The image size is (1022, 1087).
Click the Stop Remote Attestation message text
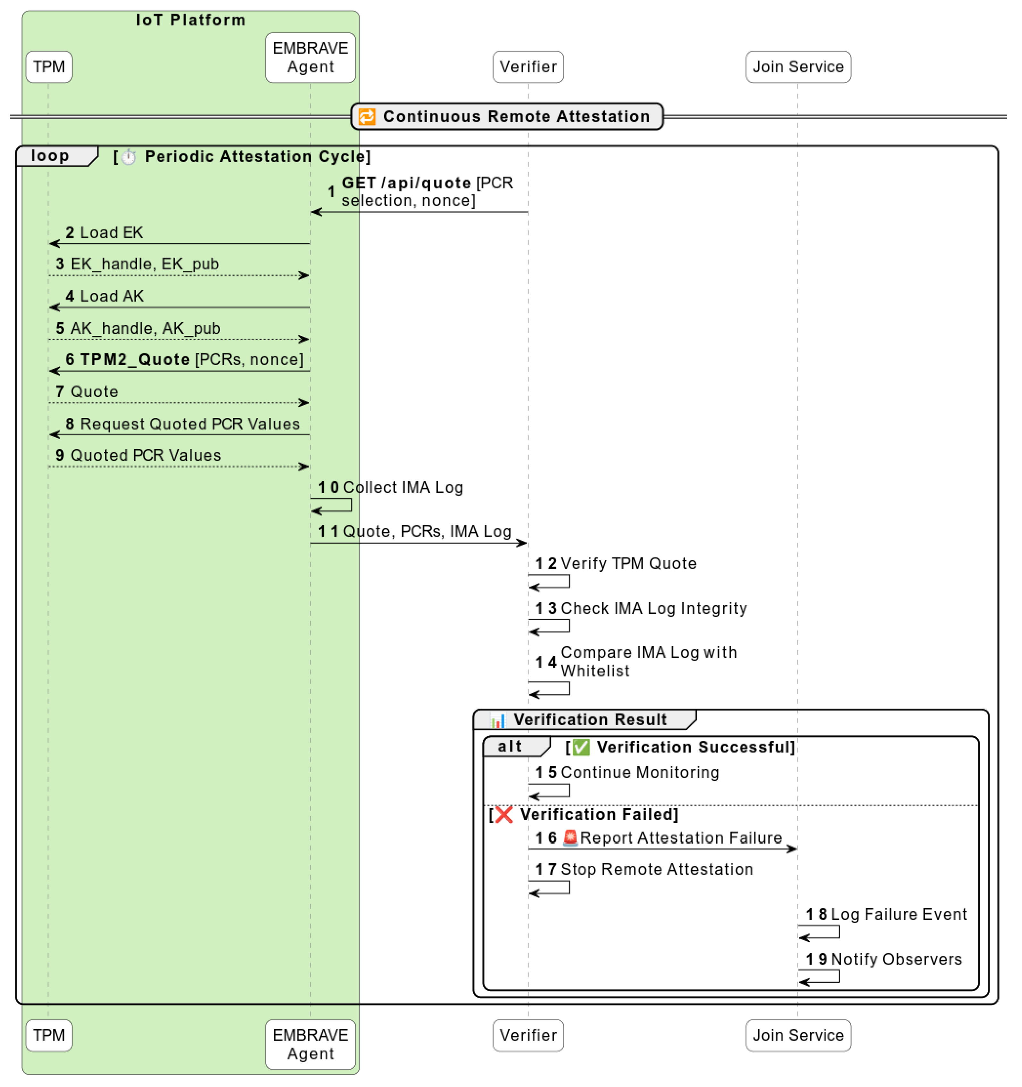(x=657, y=870)
